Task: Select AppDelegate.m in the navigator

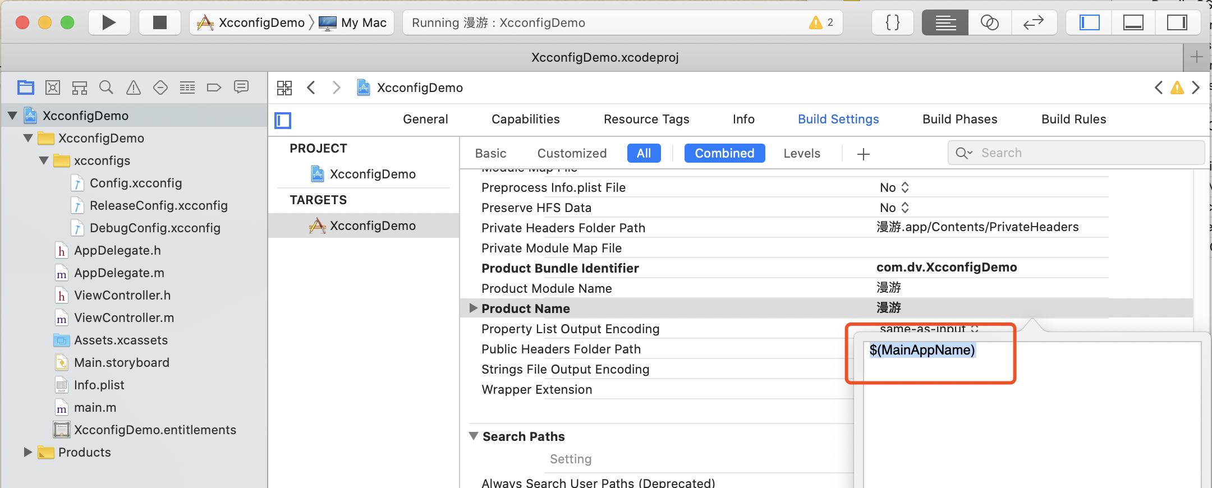Action: pyautogui.click(x=119, y=273)
